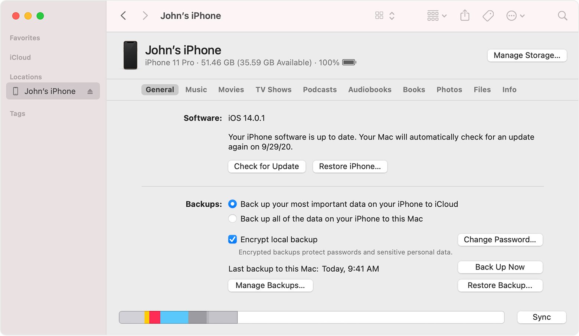Click the Share toolbar icon
This screenshot has height=336, width=579.
click(465, 15)
